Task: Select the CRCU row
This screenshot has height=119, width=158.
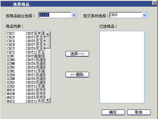Action: coord(26,48)
